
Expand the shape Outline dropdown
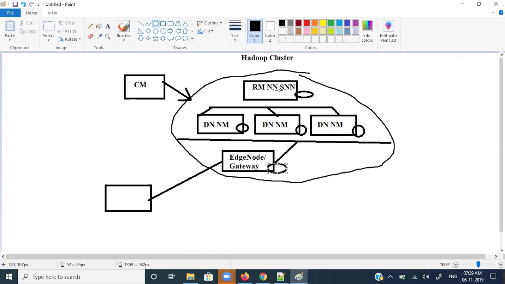[210, 23]
